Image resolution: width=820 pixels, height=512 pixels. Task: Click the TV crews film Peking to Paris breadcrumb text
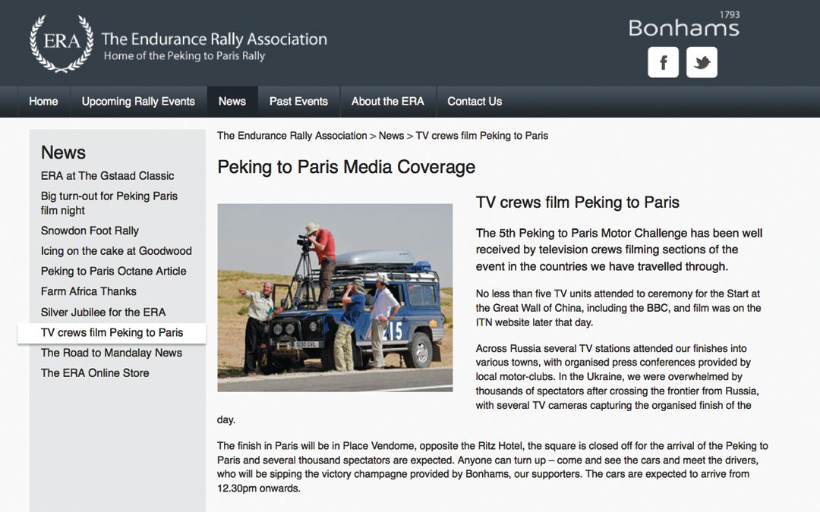[481, 136]
